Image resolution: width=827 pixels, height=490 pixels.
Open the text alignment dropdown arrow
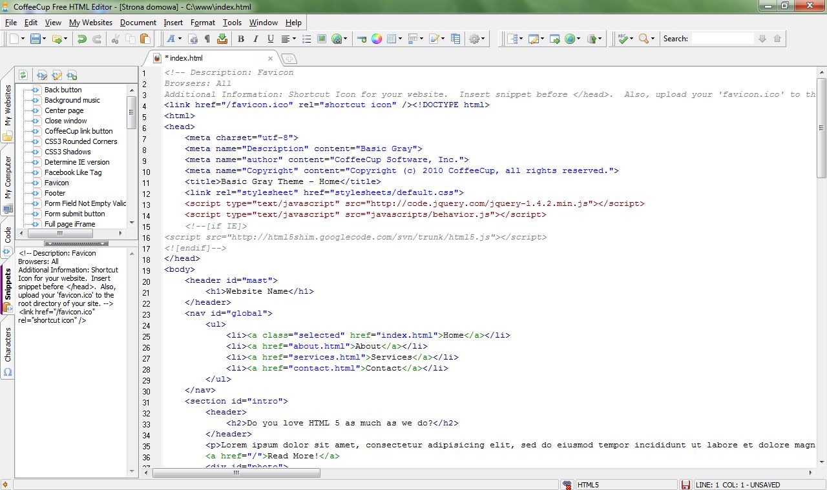(x=295, y=39)
